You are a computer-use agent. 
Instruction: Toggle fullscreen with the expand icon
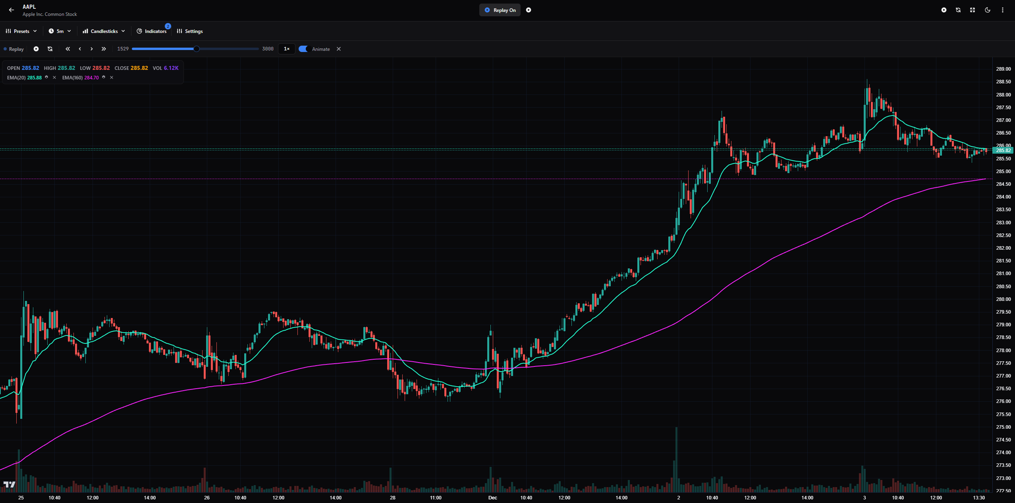click(973, 10)
